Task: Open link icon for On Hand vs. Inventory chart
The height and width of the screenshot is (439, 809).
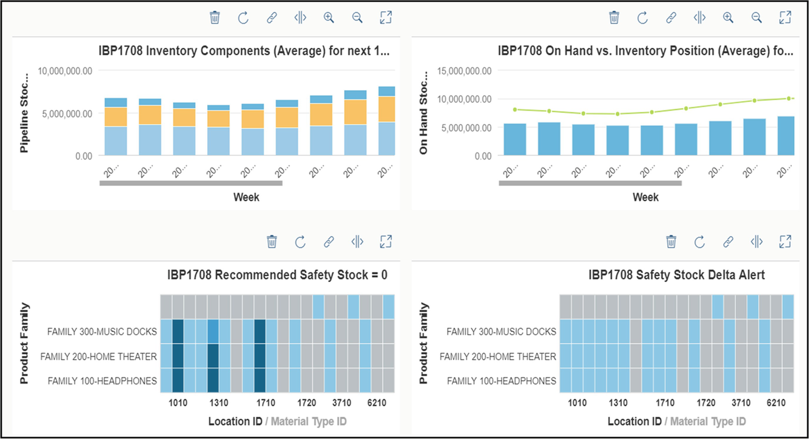Action: pyautogui.click(x=671, y=18)
